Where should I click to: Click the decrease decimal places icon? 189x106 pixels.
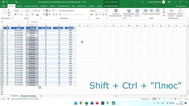pos(106,14)
